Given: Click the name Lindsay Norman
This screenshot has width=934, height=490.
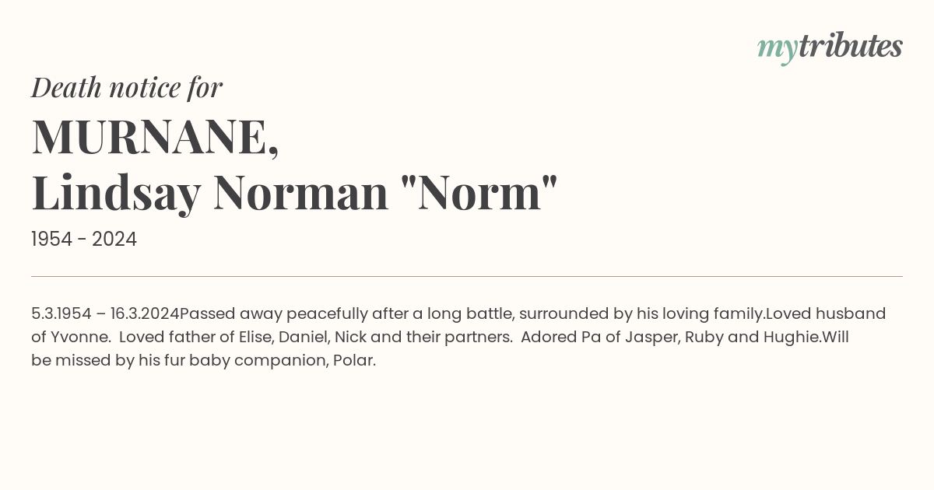Looking at the screenshot, I should (x=210, y=192).
